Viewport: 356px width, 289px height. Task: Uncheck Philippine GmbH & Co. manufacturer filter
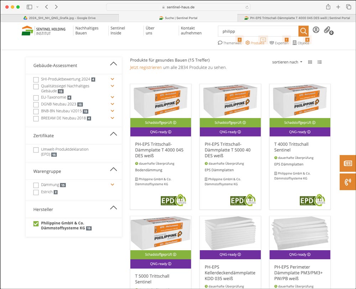36,224
